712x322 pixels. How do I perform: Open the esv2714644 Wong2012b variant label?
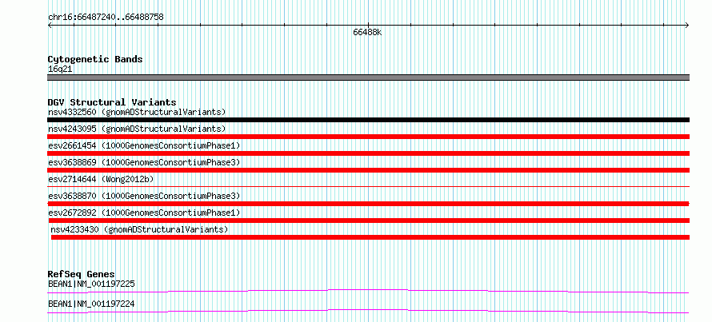click(101, 179)
